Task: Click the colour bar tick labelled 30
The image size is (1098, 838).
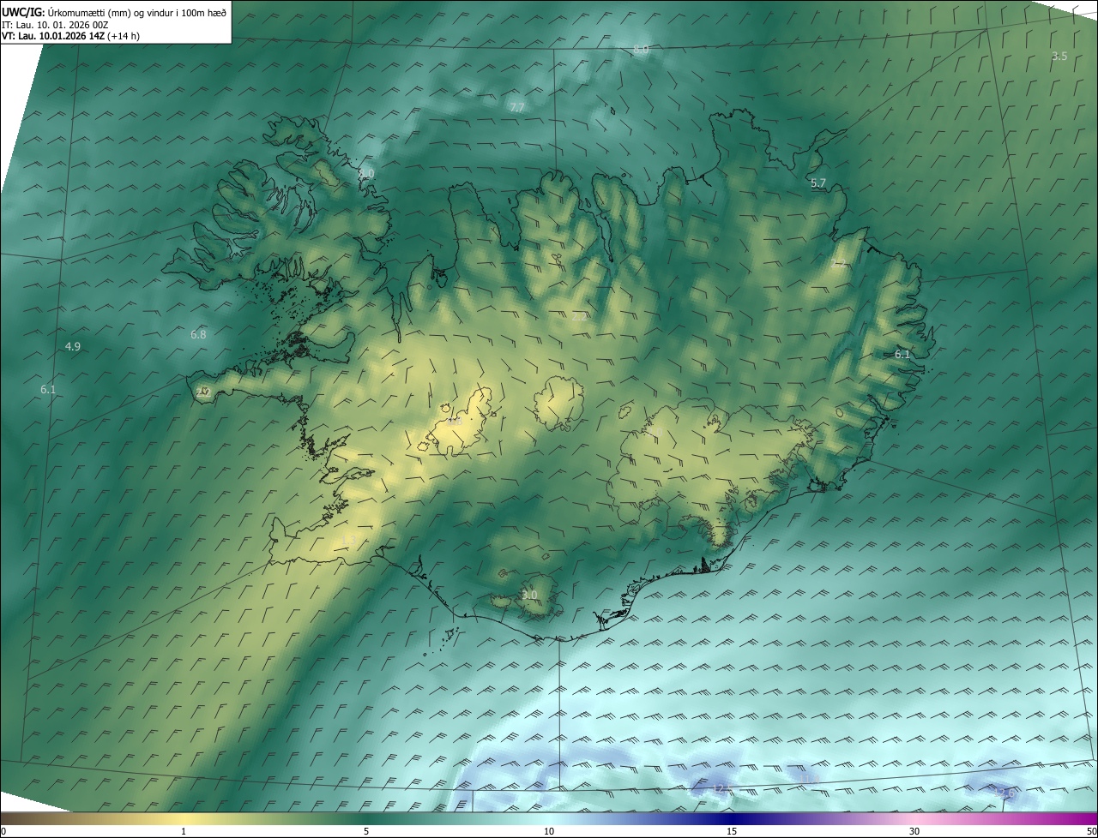Action: [x=914, y=831]
